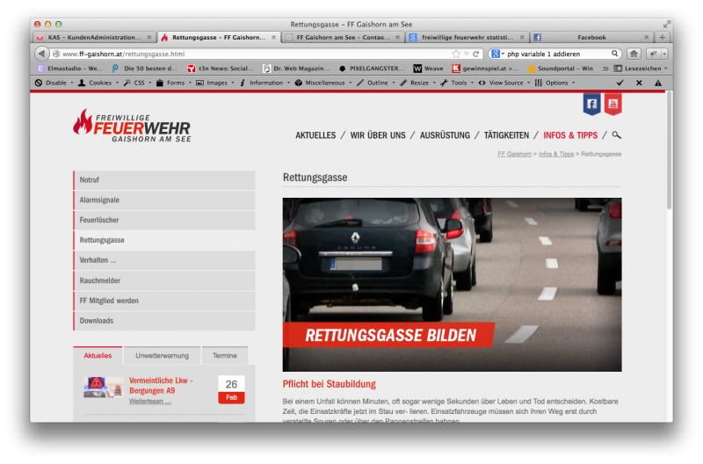
Task: Open the Tools dropdown in developer toolbar
Action: pos(457,83)
